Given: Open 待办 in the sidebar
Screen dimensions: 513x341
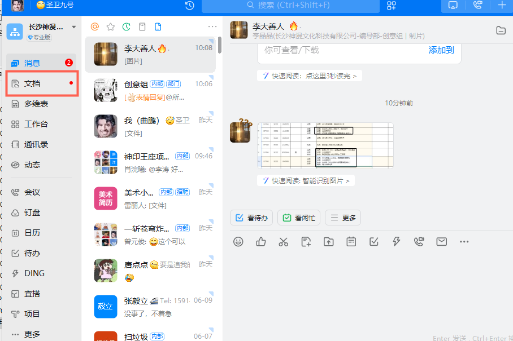Looking at the screenshot, I should point(41,253).
